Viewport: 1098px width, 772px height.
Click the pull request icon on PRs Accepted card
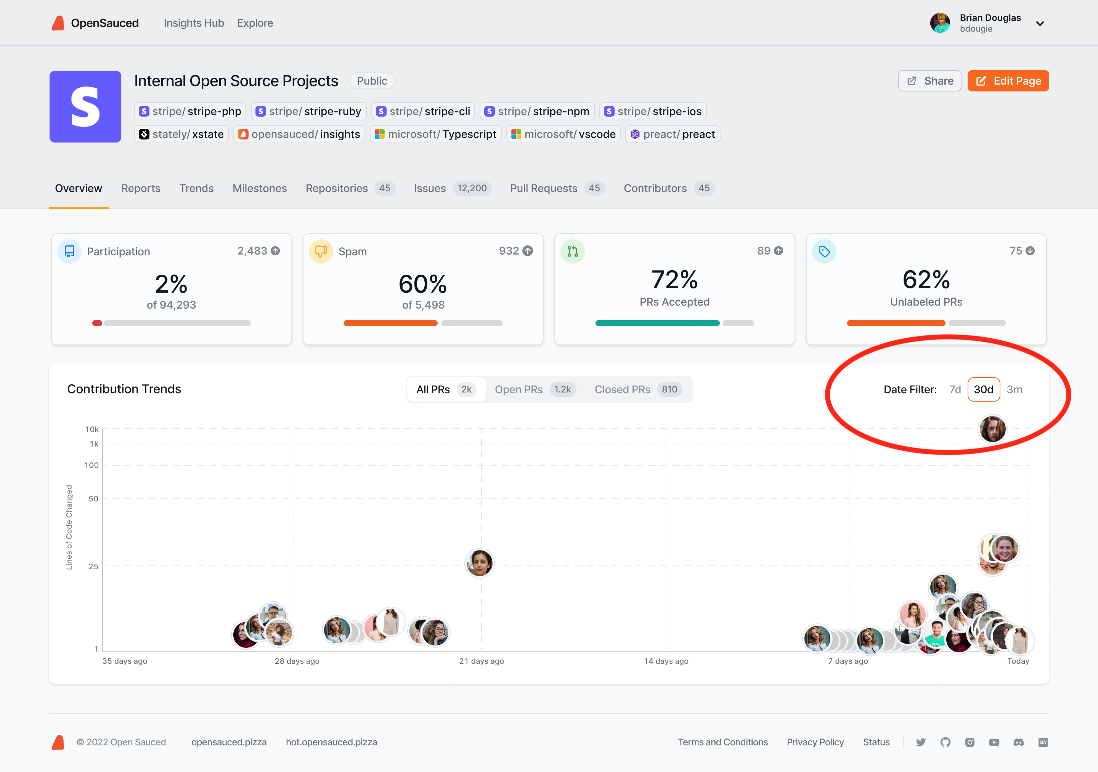(x=572, y=251)
